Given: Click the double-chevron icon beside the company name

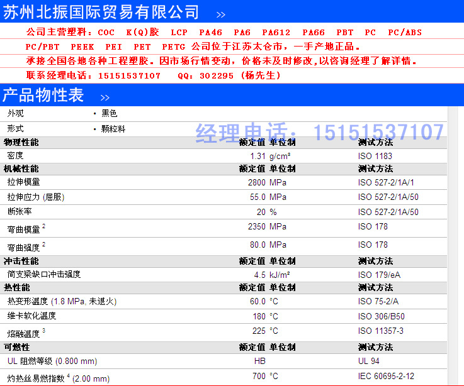Looking at the screenshot, I should (x=220, y=14).
